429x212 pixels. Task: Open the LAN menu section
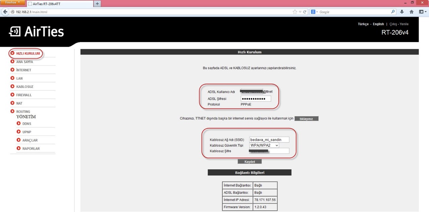pos(19,78)
